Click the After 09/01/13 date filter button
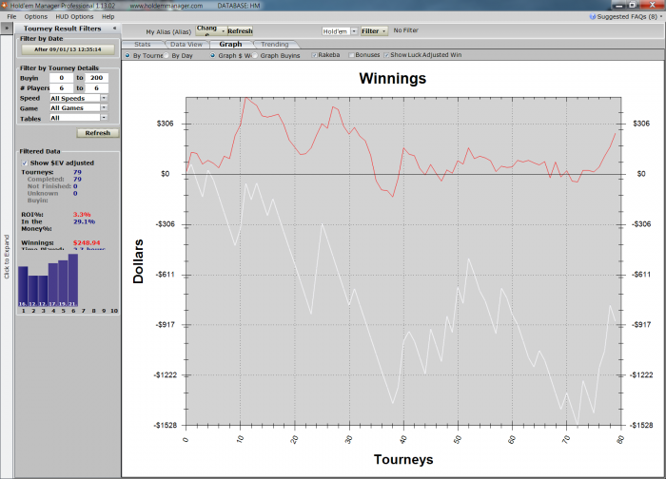Image resolution: width=666 pixels, height=479 pixels. click(68, 49)
